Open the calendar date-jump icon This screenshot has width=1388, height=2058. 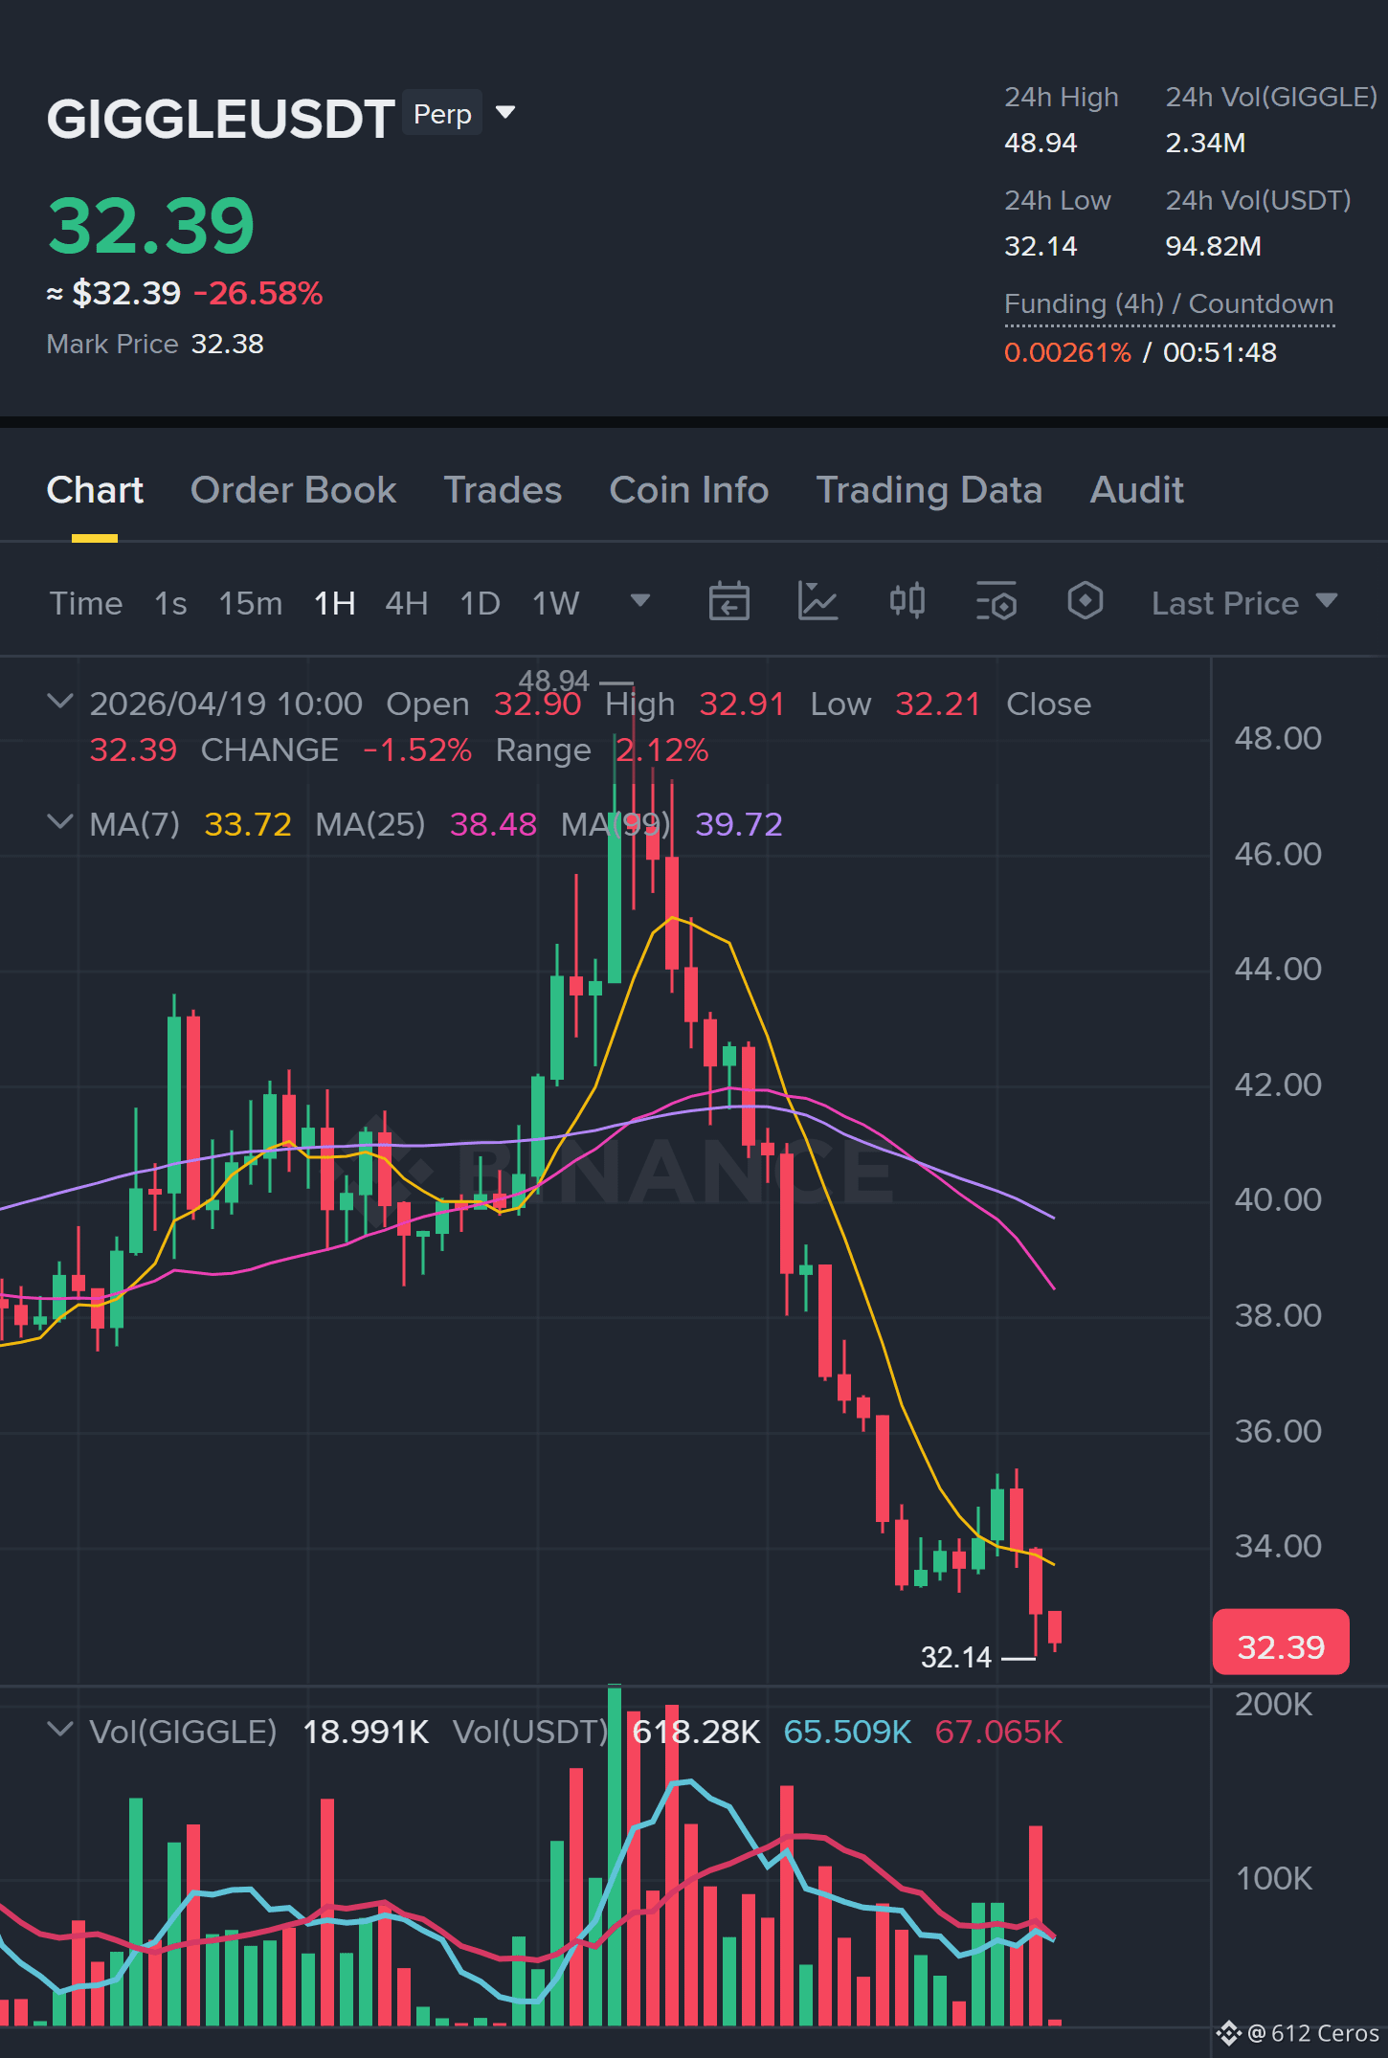[728, 602]
